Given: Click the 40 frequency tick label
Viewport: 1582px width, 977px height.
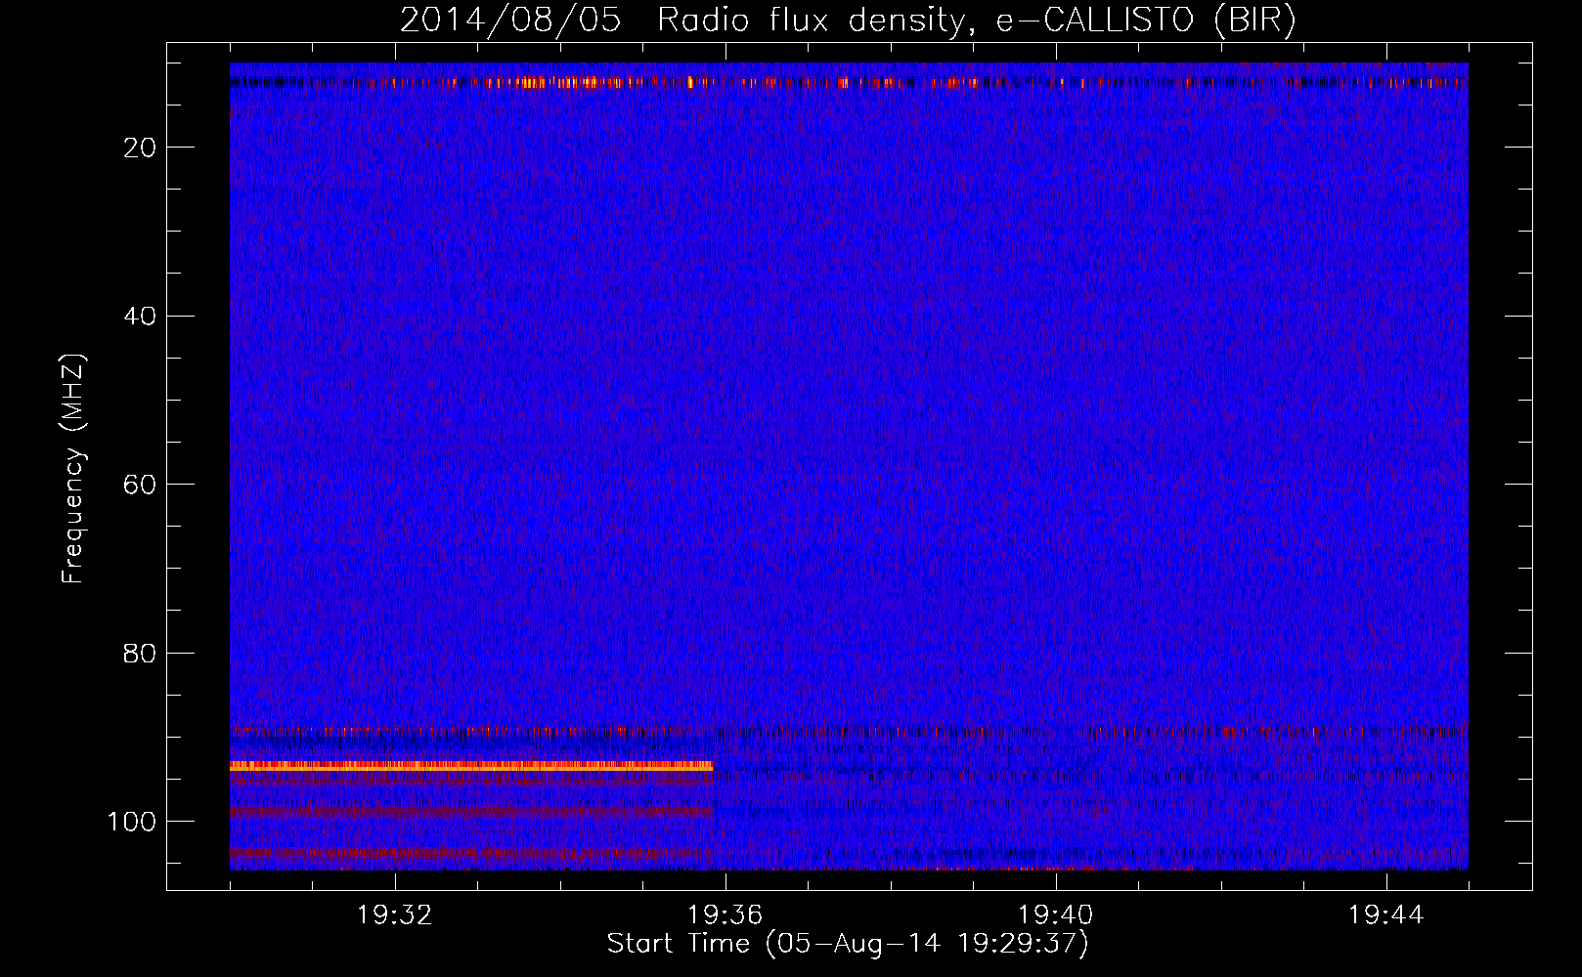Looking at the screenshot, I should [x=141, y=317].
